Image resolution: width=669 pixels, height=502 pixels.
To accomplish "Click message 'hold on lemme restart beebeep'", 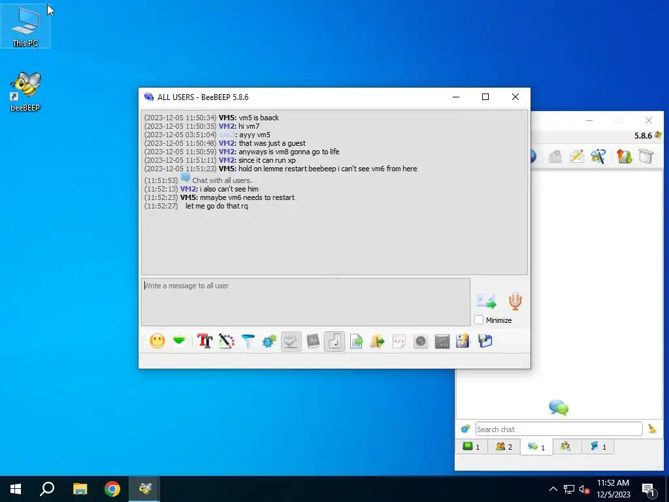I will coord(328,169).
